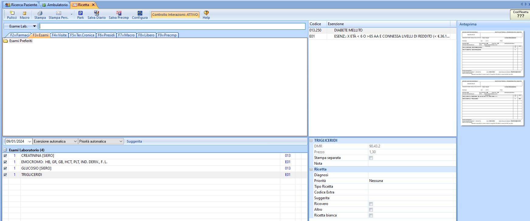This screenshot has height=221, width=530.
Task: Click the tab scroll left arrow
Action: 522,4
